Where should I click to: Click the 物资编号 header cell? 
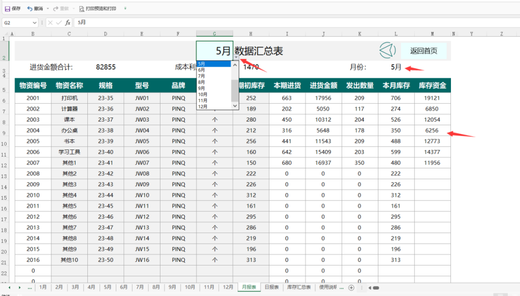click(33, 85)
